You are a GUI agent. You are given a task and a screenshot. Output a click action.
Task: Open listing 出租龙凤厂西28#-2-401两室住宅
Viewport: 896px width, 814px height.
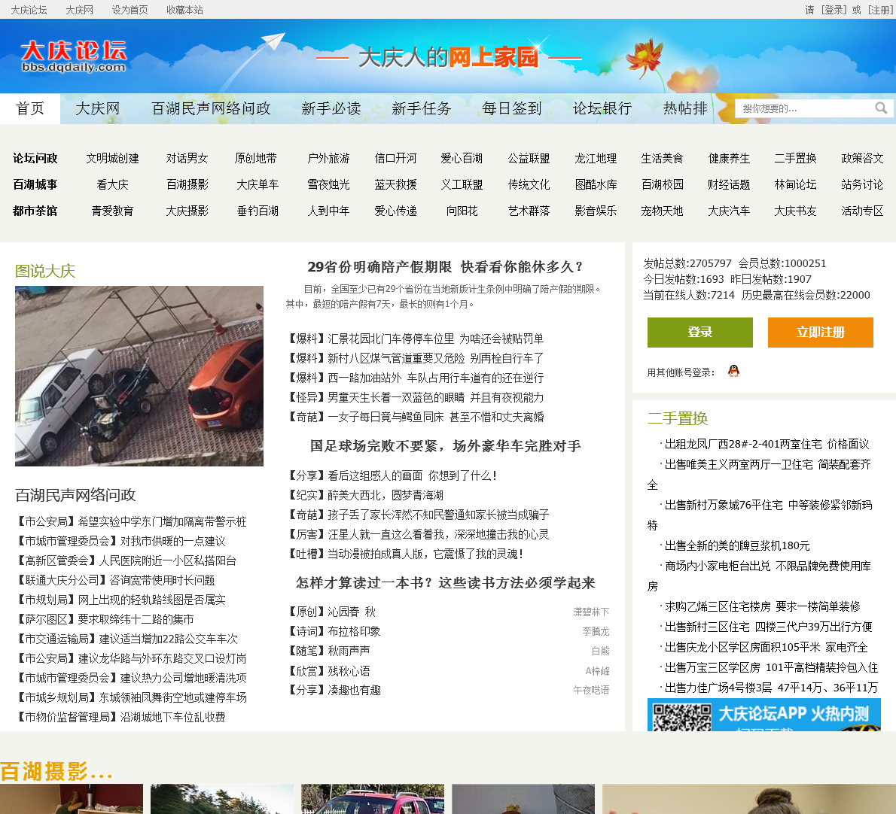tap(766, 444)
